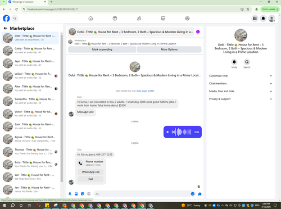Go back from Marketplace chats list
This screenshot has height=209, width=281.
point(6,28)
